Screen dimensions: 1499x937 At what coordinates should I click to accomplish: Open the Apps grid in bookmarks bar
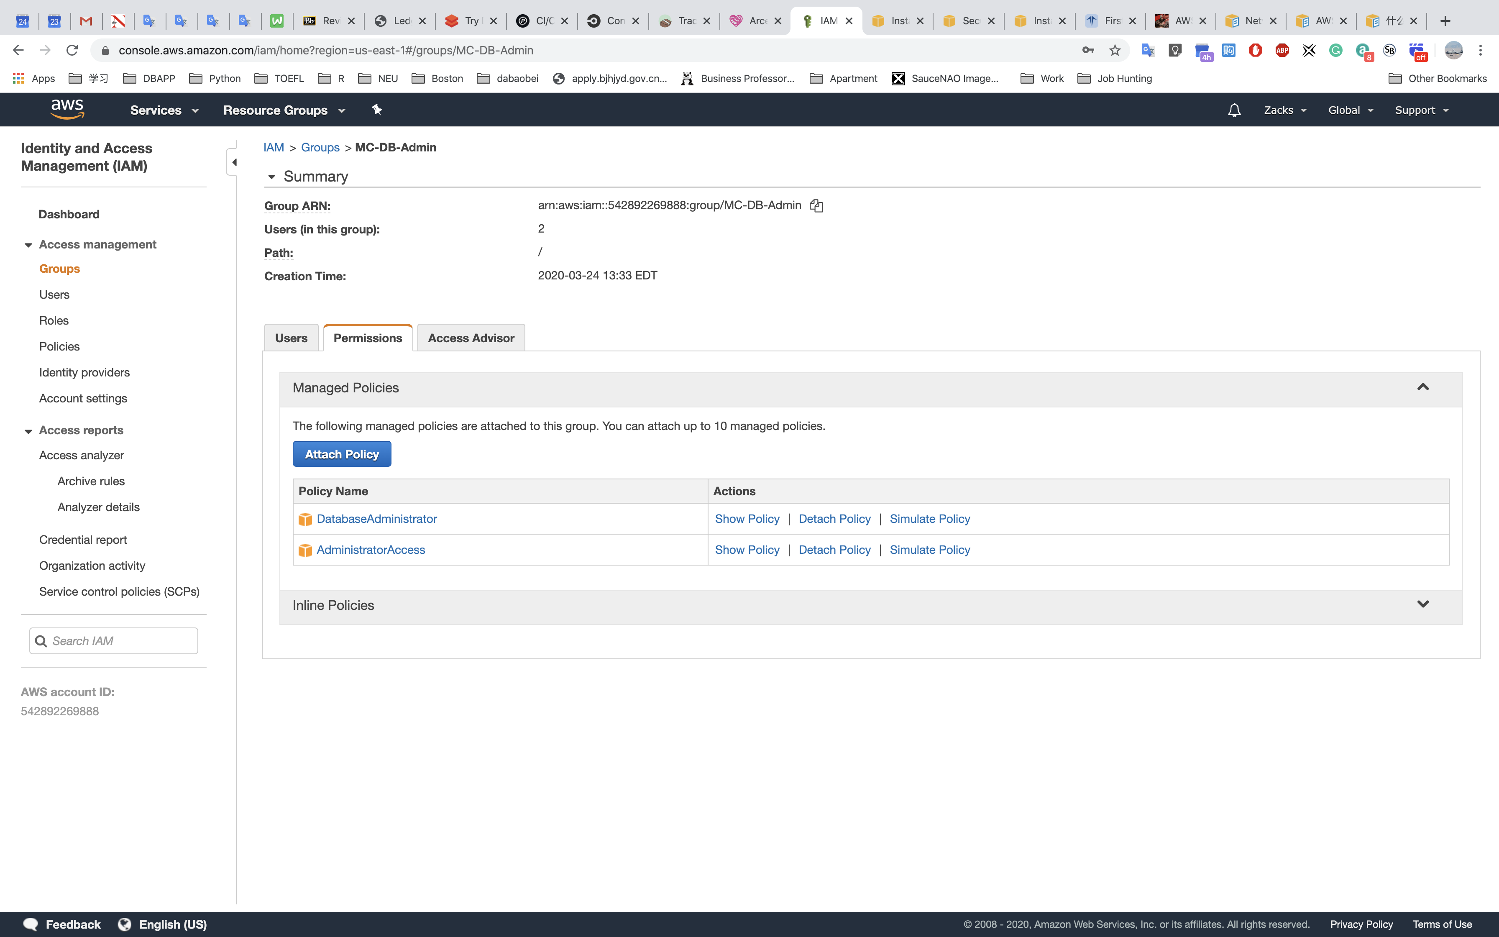(34, 78)
